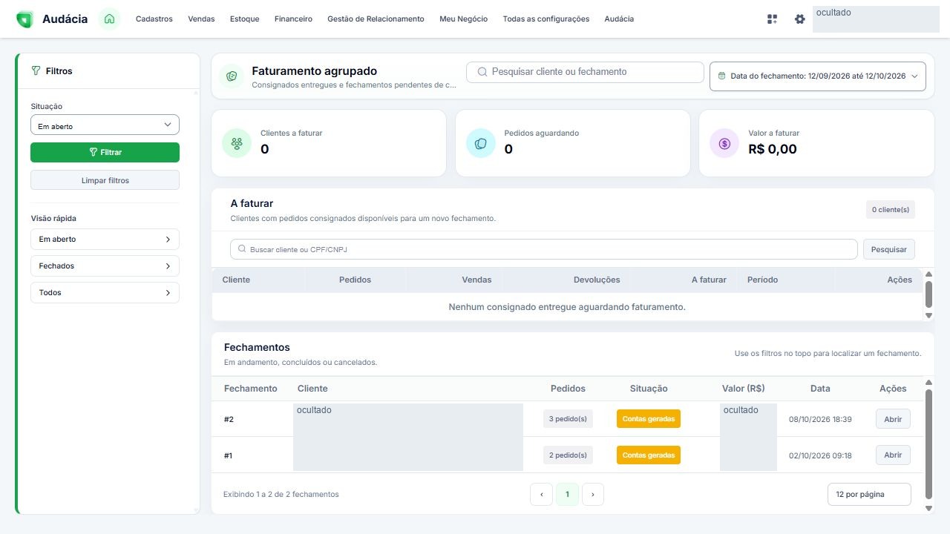
Task: Open the settings gear icon
Action: tap(799, 19)
